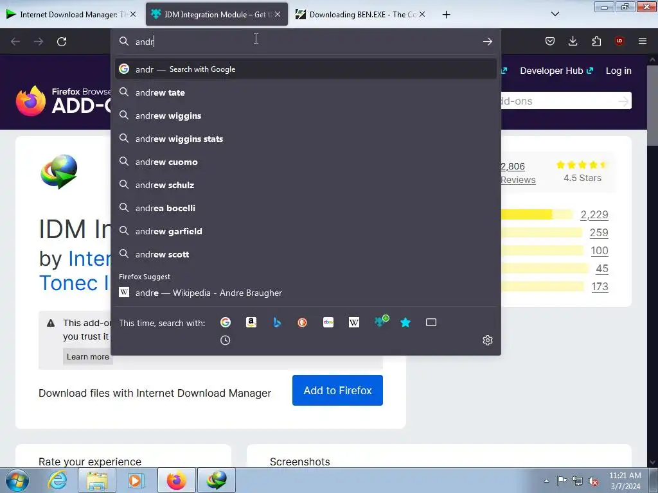Close the Internet Download Manager tab
658x493 pixels.
pyautogui.click(x=133, y=14)
